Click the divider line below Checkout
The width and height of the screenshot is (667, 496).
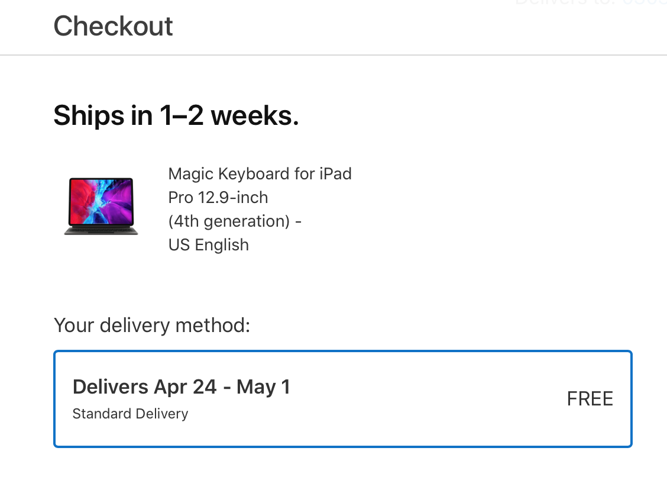(333, 55)
